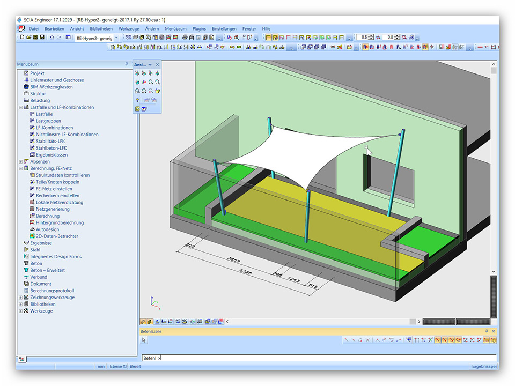Click the light bulb icon in Ansicht palette
Screen dimensions: 515x386
click(137, 100)
